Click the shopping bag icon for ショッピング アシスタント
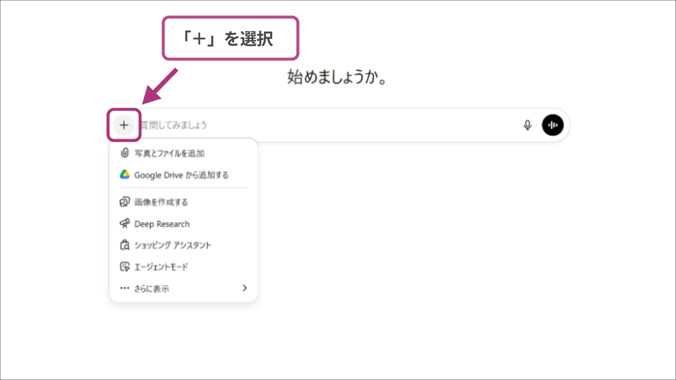Screen dimensions: 676x380 pyautogui.click(x=124, y=245)
